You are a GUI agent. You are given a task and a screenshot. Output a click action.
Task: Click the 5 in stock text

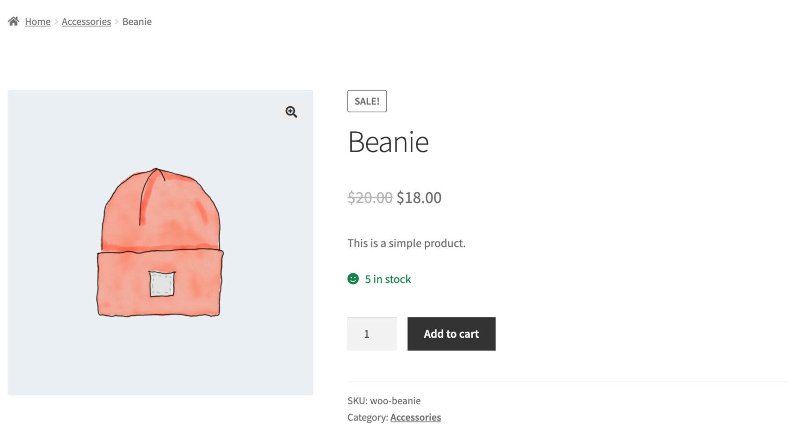(387, 279)
